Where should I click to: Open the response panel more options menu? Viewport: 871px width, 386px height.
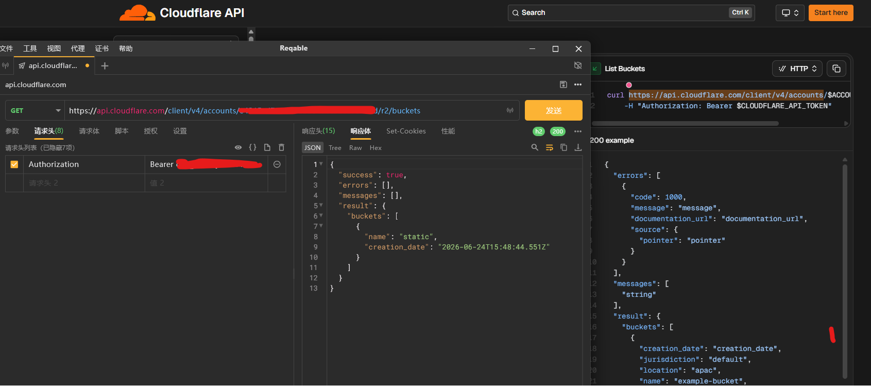(578, 131)
